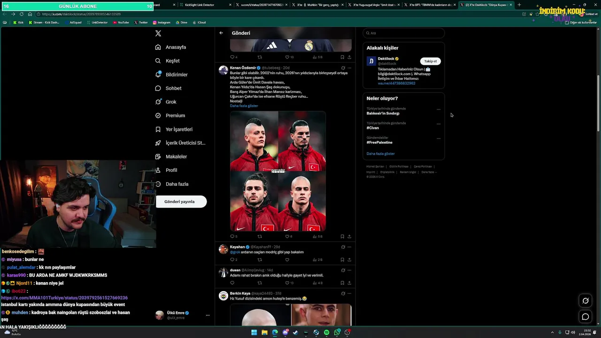Open Yer İşaretleri bookmarks
The width and height of the screenshot is (601, 338).
(174, 129)
